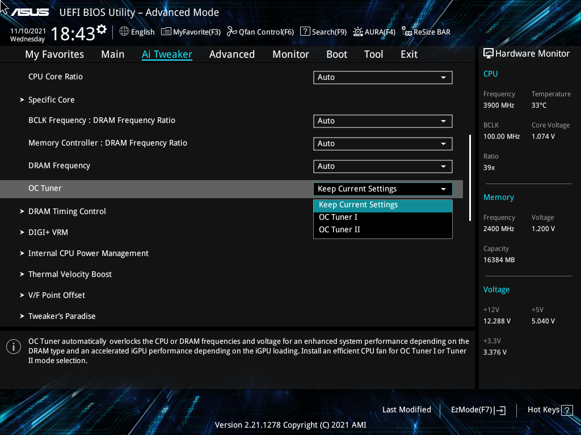Click the Memory 2400 MHz value
This screenshot has height=435, width=581.
(498, 229)
